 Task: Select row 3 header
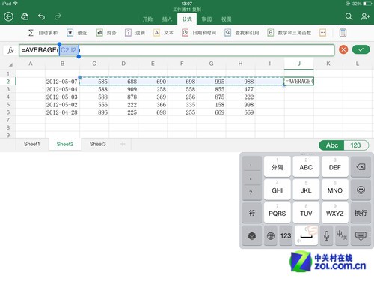pyautogui.click(x=8, y=89)
